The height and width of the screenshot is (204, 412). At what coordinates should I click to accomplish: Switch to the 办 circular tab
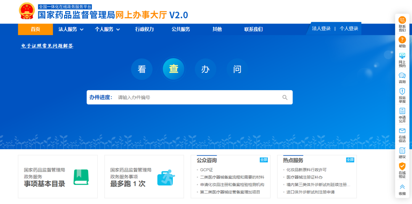[x=205, y=69]
